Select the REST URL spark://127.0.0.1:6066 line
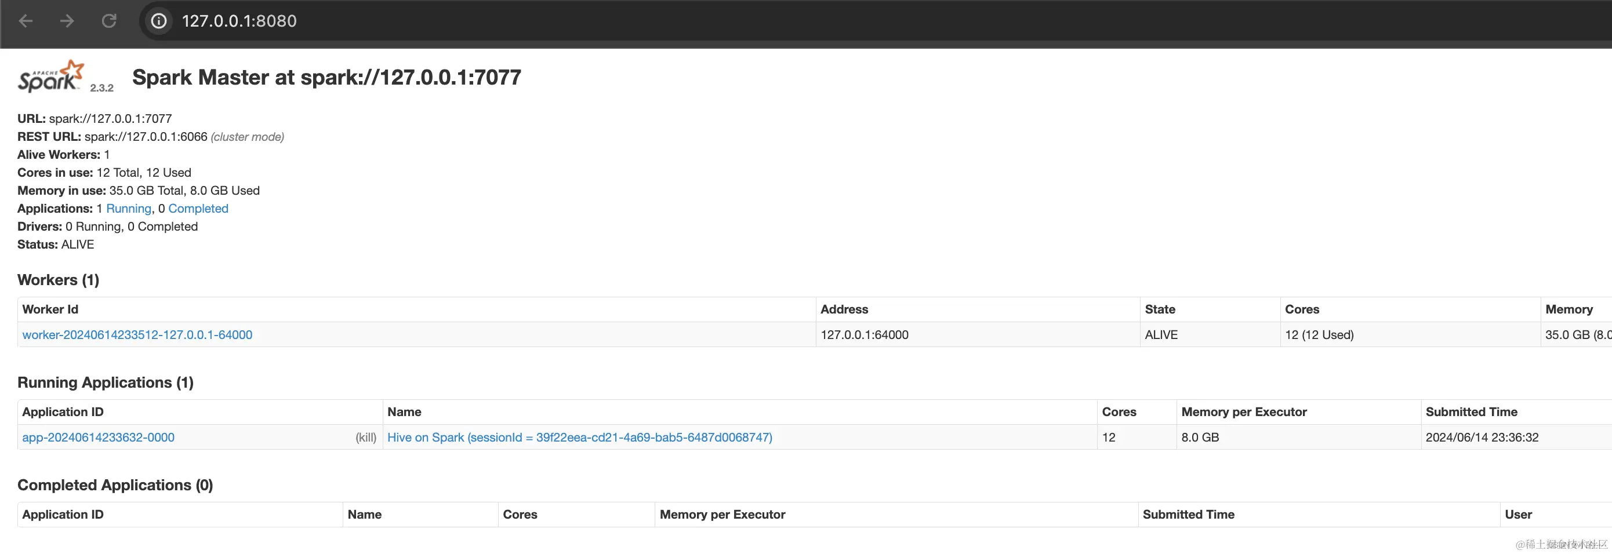 point(151,136)
